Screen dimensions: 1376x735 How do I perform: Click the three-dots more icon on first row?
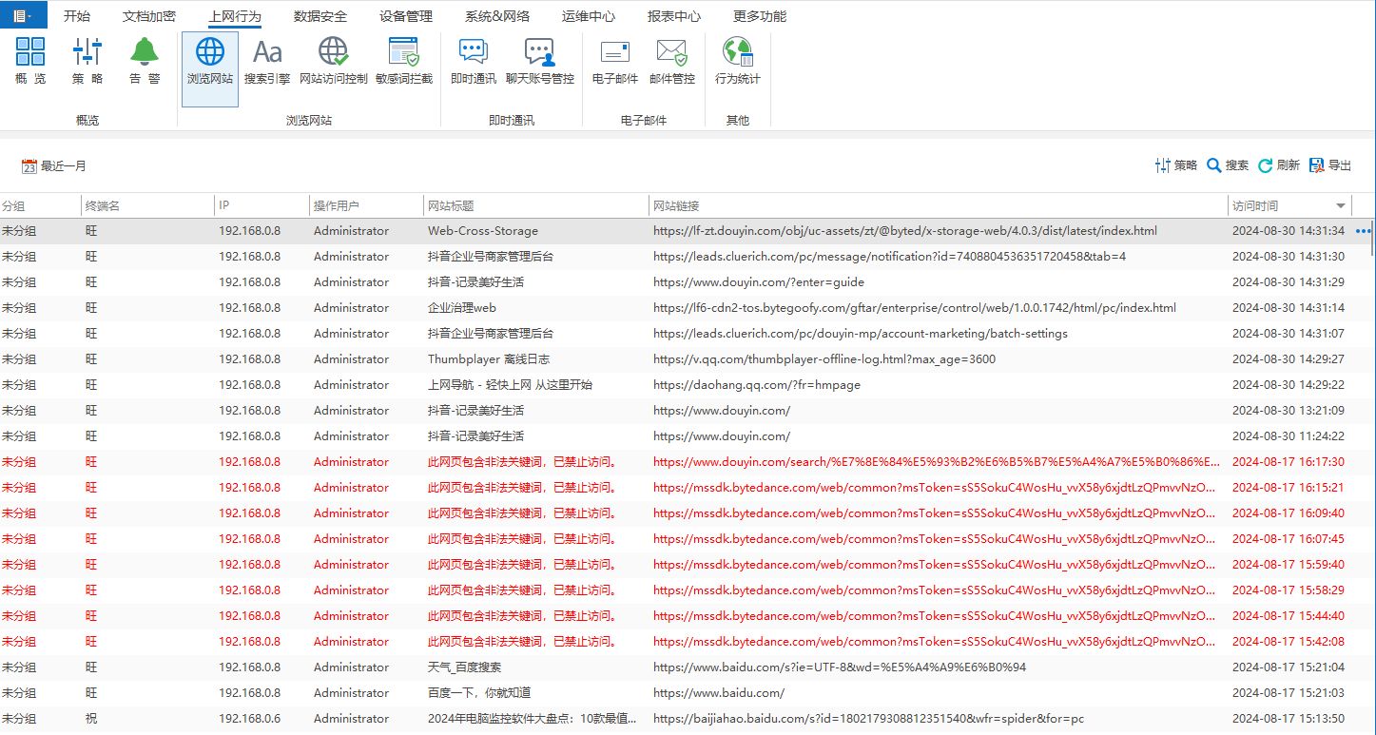[1364, 231]
